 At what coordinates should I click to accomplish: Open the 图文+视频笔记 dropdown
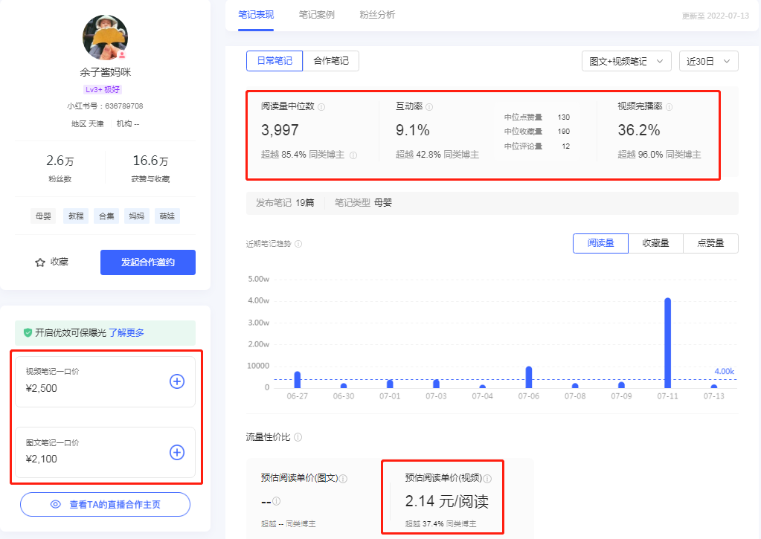(x=626, y=61)
